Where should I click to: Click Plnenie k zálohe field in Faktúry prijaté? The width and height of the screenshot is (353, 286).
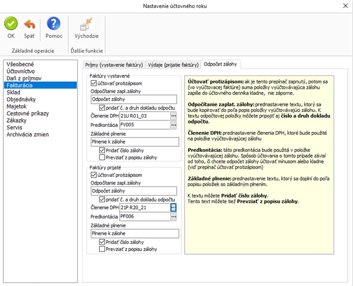(x=135, y=234)
